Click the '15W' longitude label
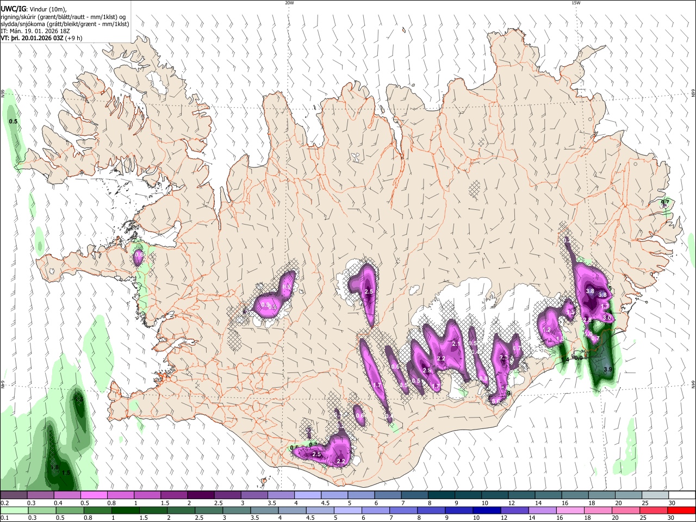The image size is (696, 522). click(x=575, y=3)
